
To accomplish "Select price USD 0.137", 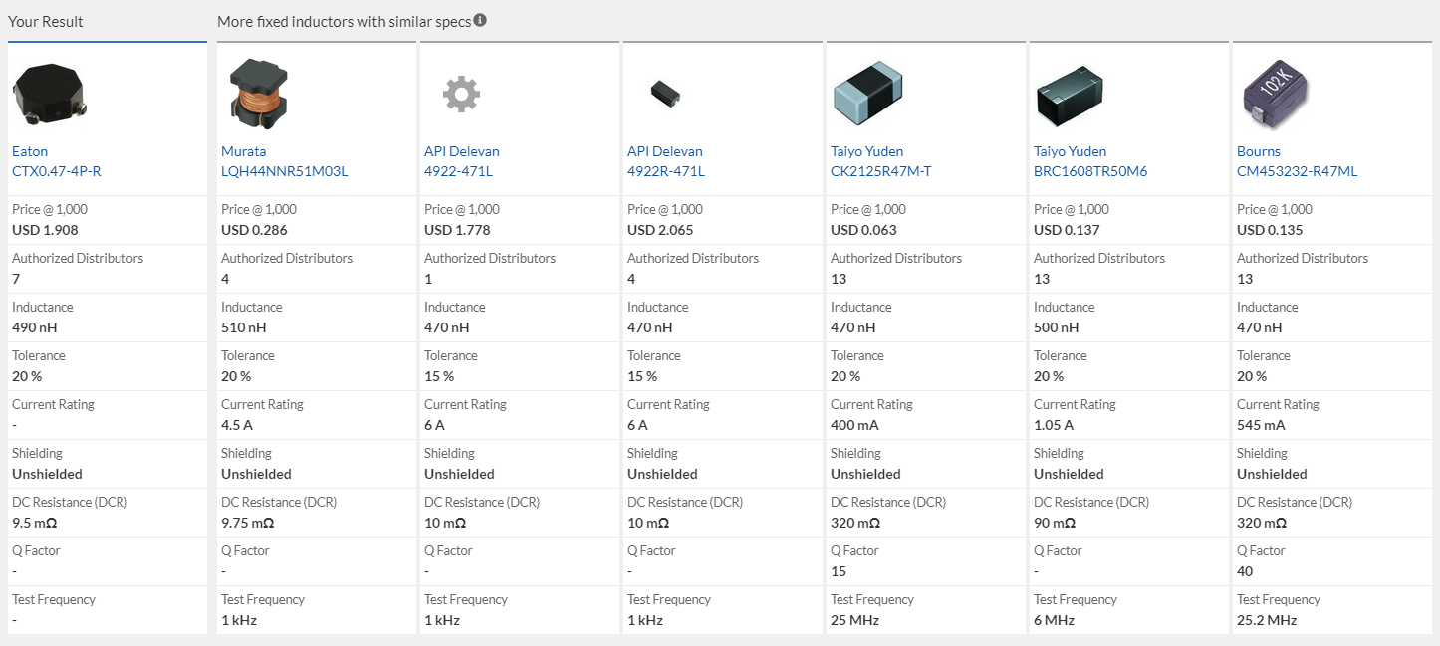I will [1067, 230].
